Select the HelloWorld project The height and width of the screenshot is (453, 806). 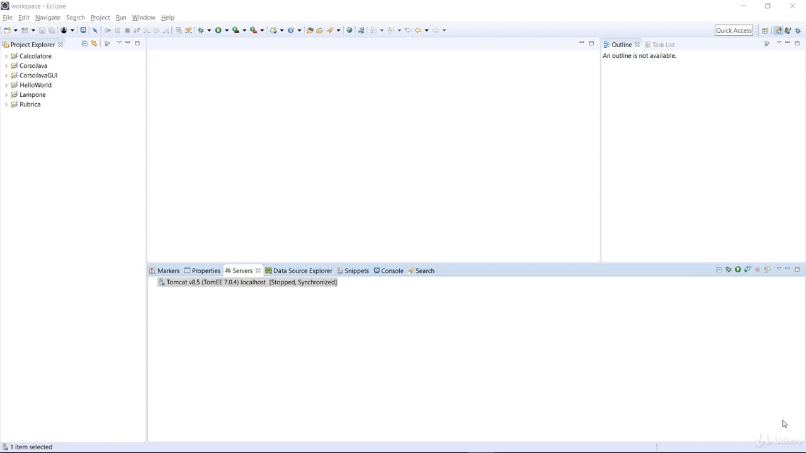(x=35, y=85)
